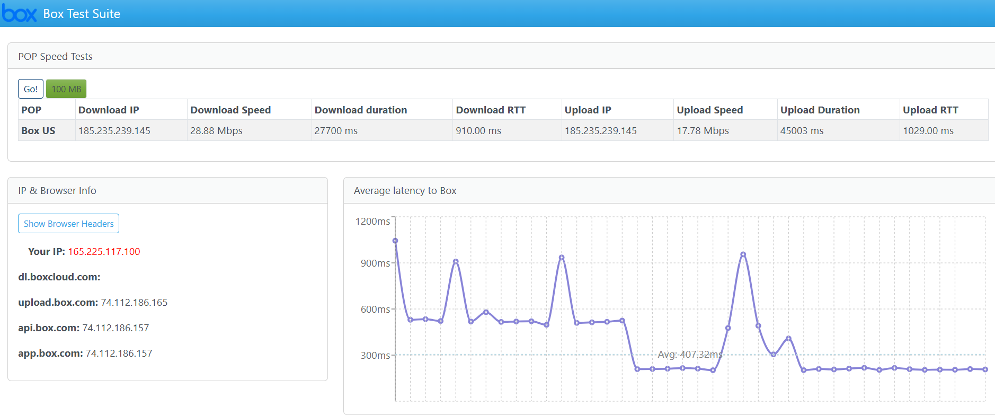Click the 900ms axis label
995x415 pixels.
[376, 263]
